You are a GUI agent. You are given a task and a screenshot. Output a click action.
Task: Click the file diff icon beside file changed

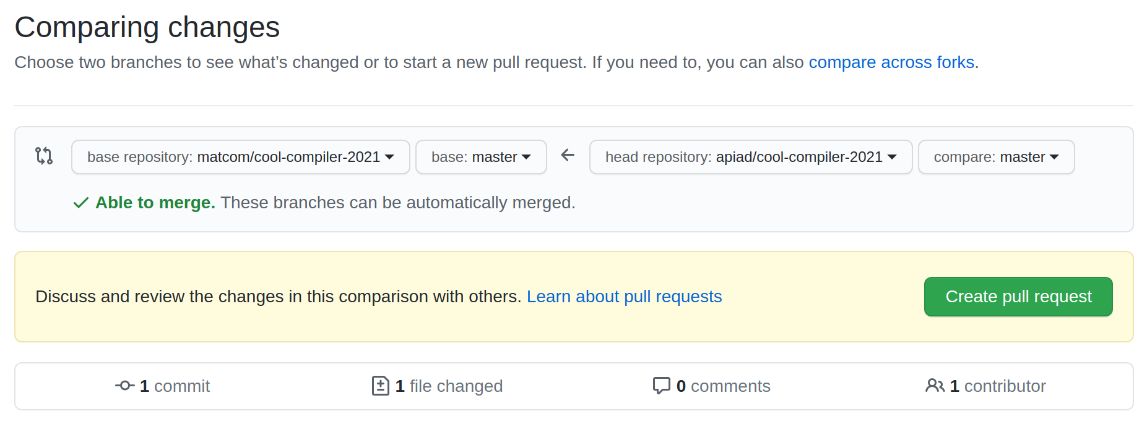(381, 386)
